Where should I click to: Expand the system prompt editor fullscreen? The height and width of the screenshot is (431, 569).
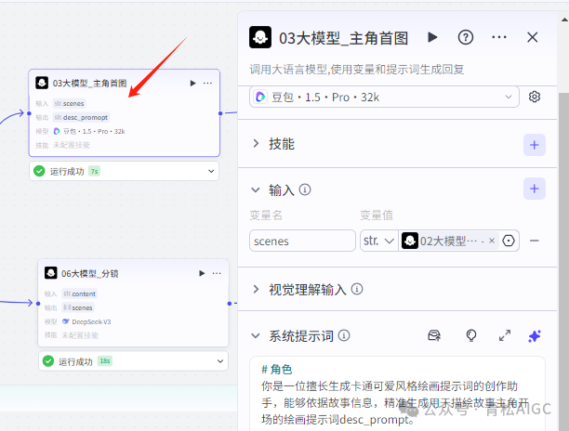[x=505, y=335]
